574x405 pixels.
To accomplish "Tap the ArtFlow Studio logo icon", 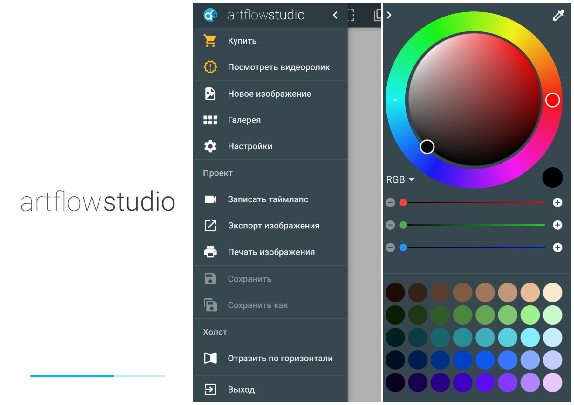I will [x=210, y=15].
